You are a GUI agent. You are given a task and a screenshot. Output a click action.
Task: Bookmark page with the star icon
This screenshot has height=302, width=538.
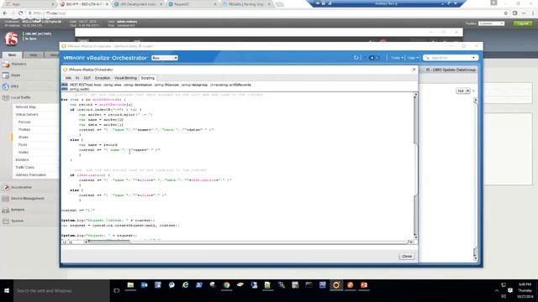pos(505,13)
